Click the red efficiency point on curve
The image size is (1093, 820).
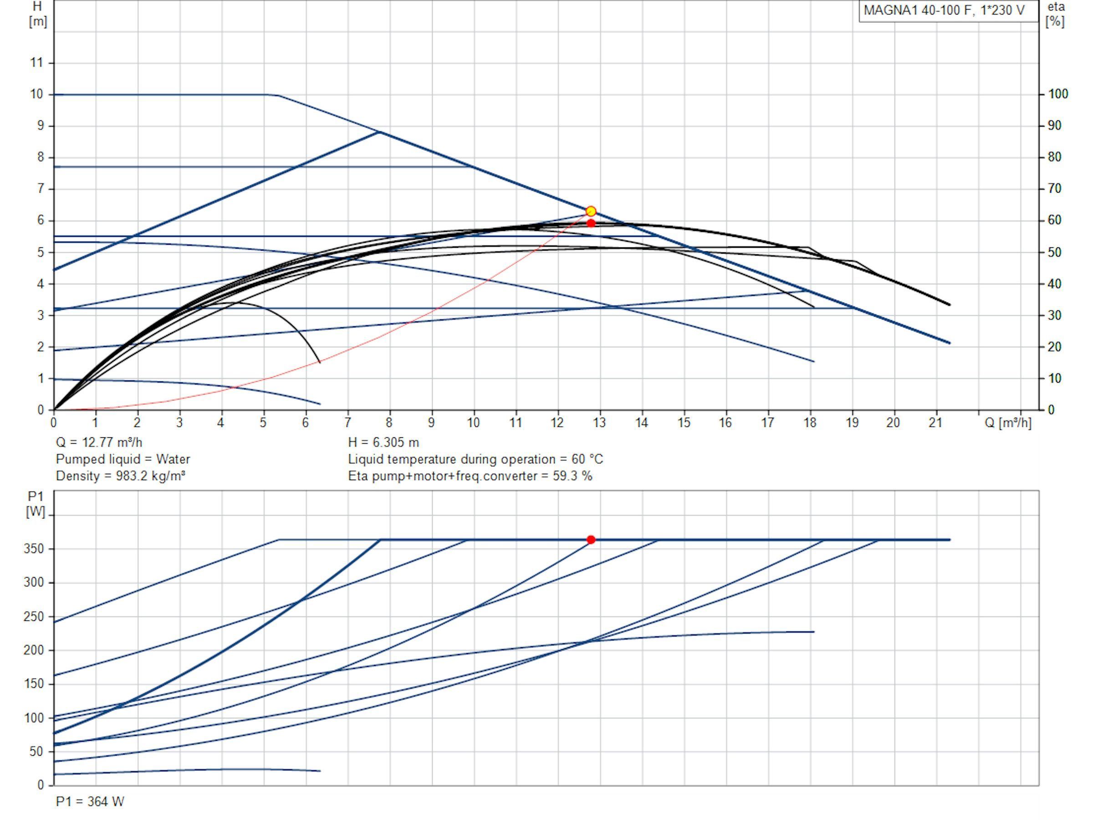point(591,223)
